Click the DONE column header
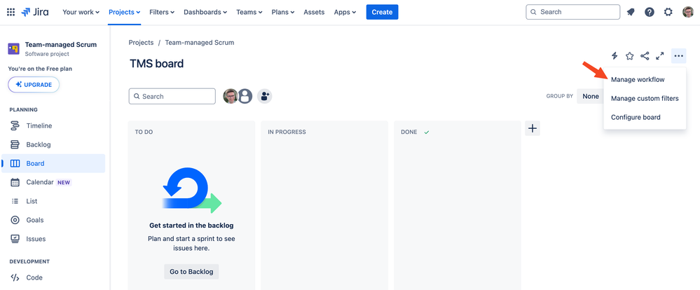The image size is (700, 290). click(x=409, y=132)
